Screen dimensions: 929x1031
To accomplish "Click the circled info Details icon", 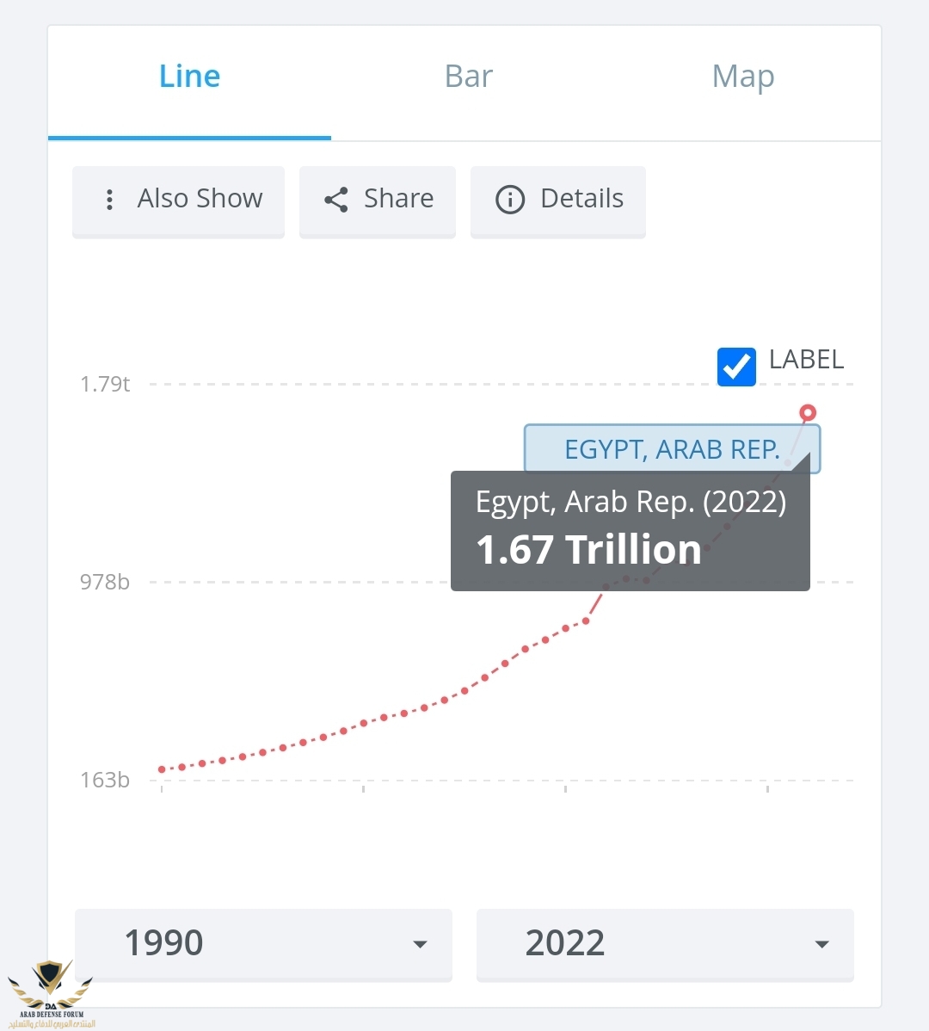I will click(510, 200).
